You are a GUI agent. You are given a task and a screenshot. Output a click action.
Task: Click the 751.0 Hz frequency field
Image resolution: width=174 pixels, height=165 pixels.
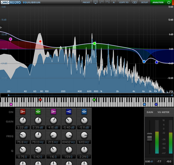pos(38,142)
